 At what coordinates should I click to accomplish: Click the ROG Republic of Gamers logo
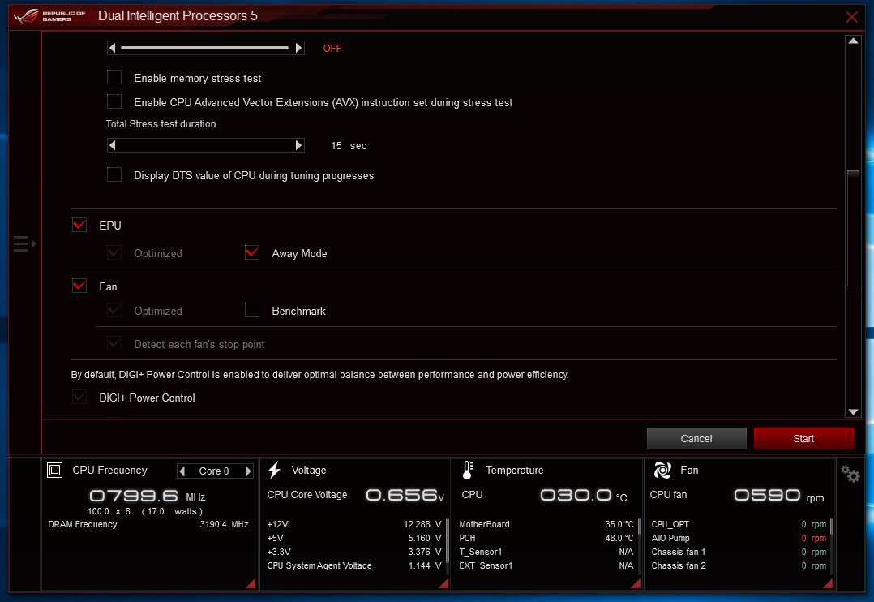pyautogui.click(x=49, y=15)
